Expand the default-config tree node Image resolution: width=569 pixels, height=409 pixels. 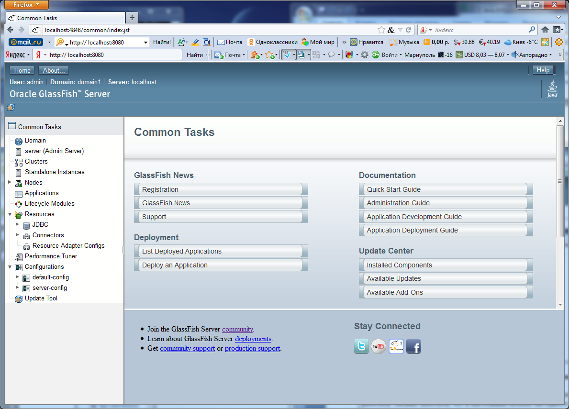pos(17,276)
